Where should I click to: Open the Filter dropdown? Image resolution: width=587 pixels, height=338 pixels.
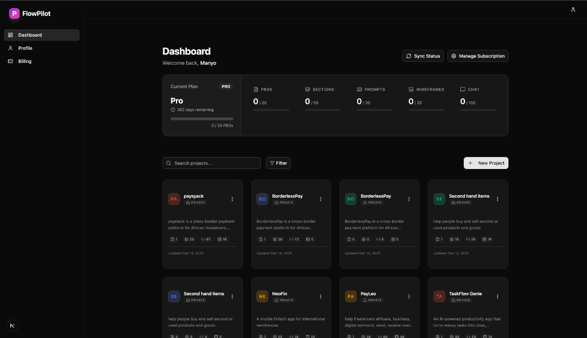tap(278, 163)
